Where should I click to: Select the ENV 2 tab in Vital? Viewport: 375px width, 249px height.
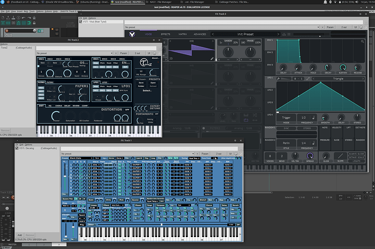coord(270,52)
